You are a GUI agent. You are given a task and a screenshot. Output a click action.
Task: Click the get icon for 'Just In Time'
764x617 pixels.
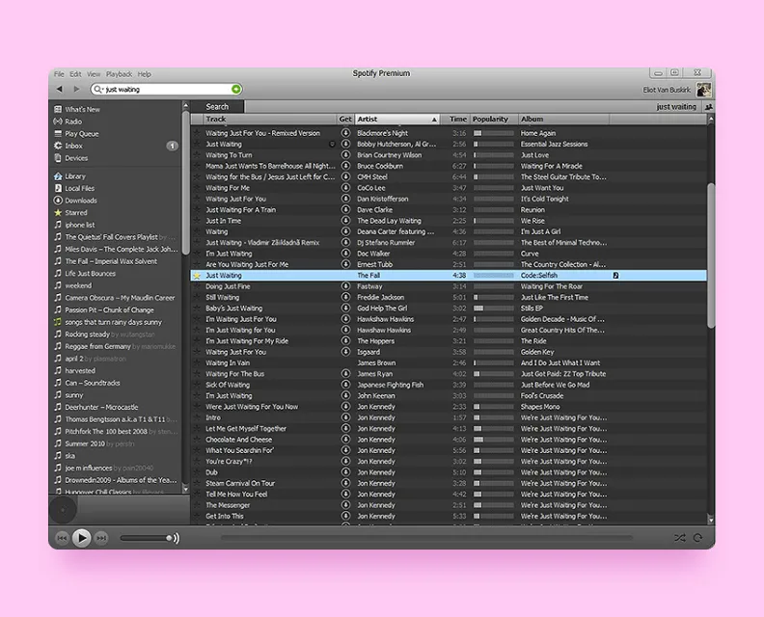345,221
